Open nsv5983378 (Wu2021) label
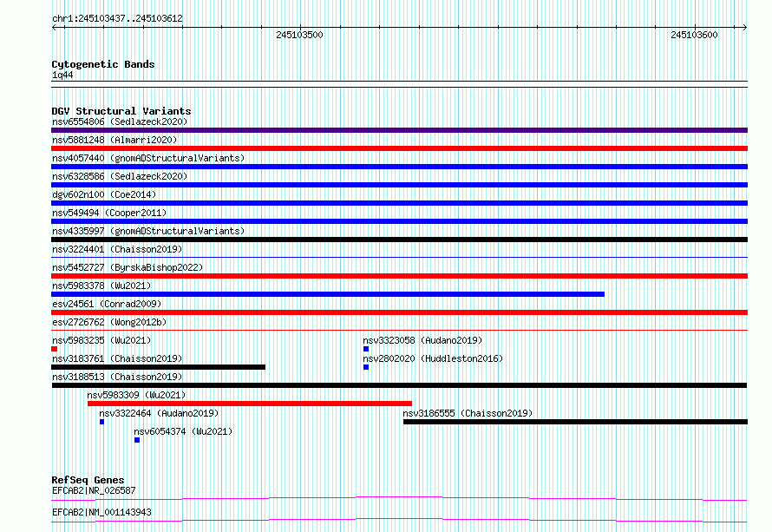 pos(101,286)
